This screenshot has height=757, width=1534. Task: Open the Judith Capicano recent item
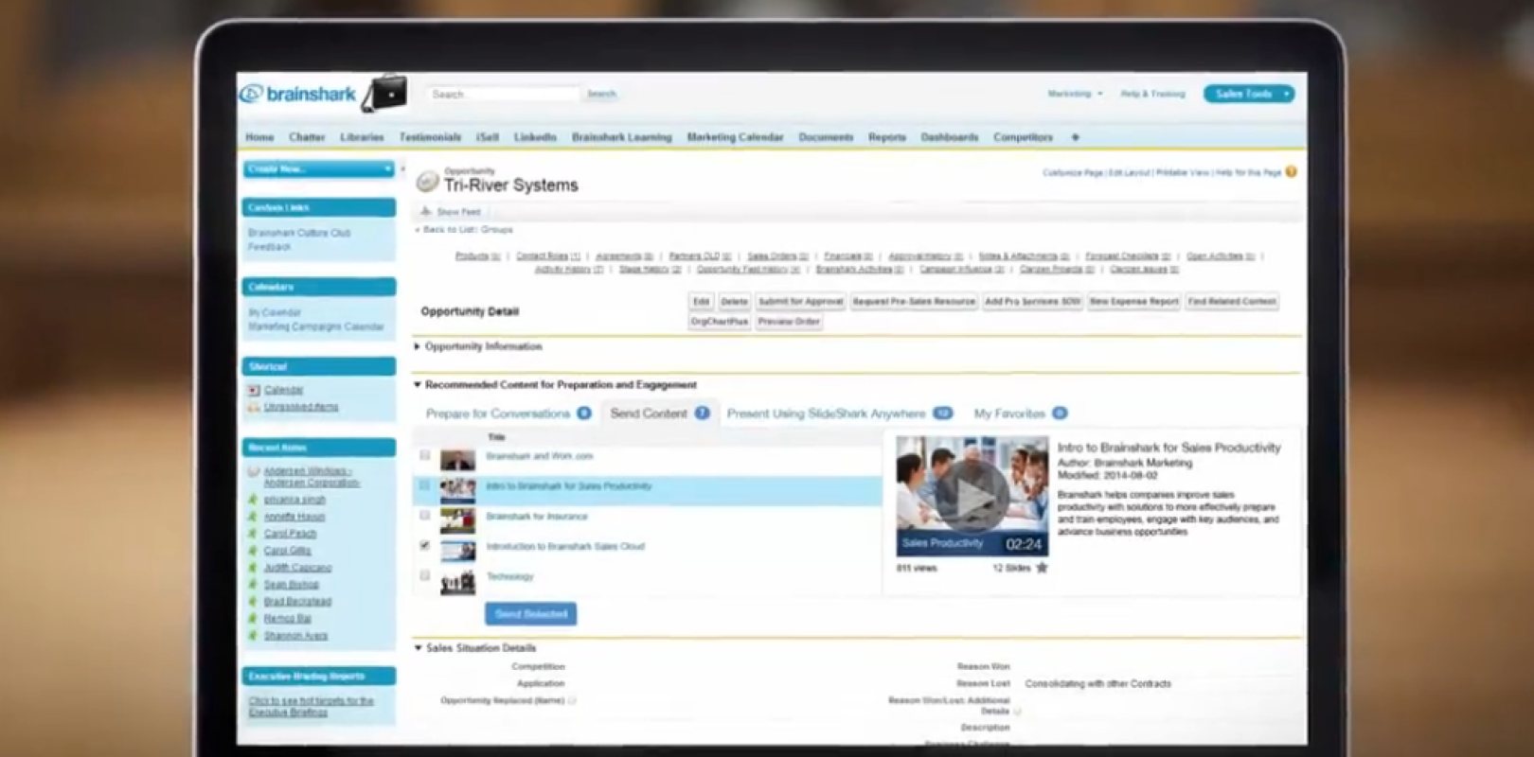click(x=297, y=568)
